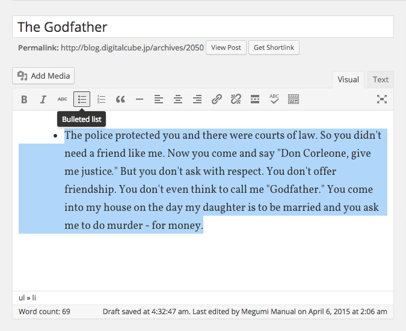Click the Add Media button

[x=43, y=76]
